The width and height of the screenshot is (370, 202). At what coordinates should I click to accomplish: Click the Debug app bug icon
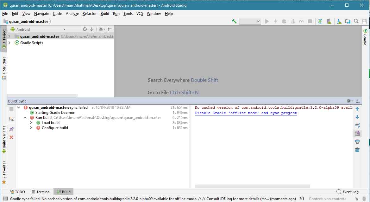[x=284, y=22]
